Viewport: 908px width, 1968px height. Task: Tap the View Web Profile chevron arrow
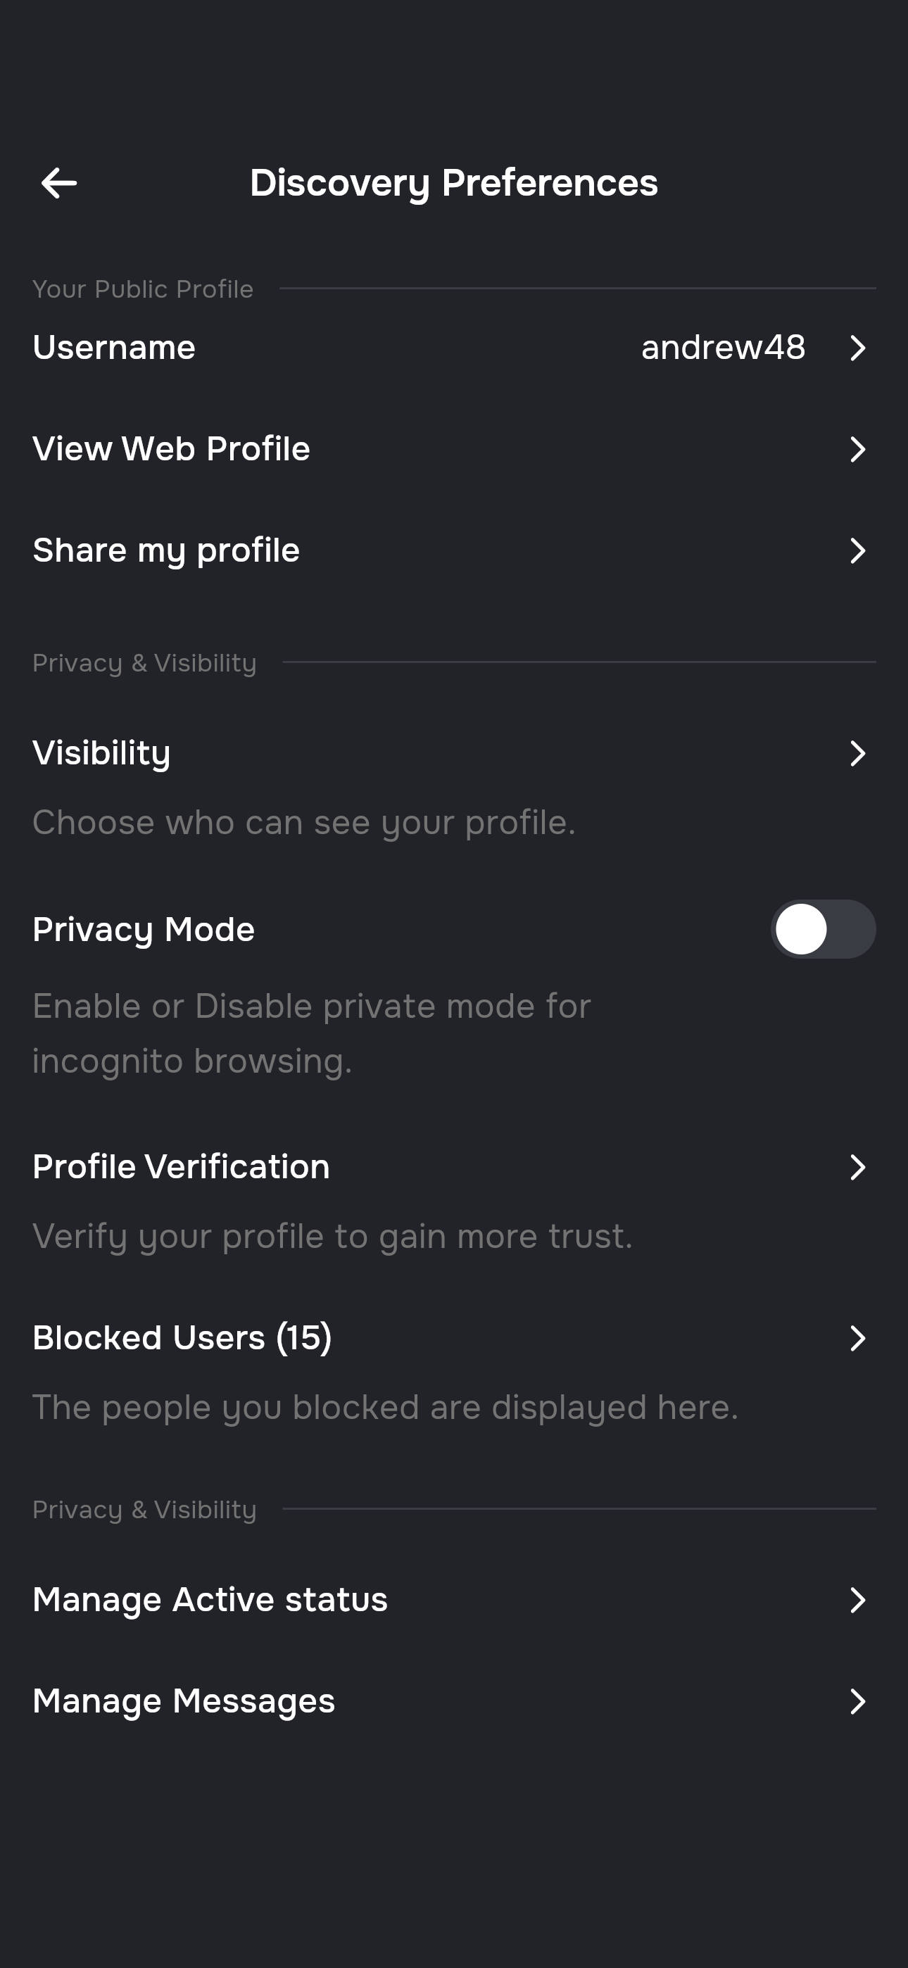tap(857, 449)
